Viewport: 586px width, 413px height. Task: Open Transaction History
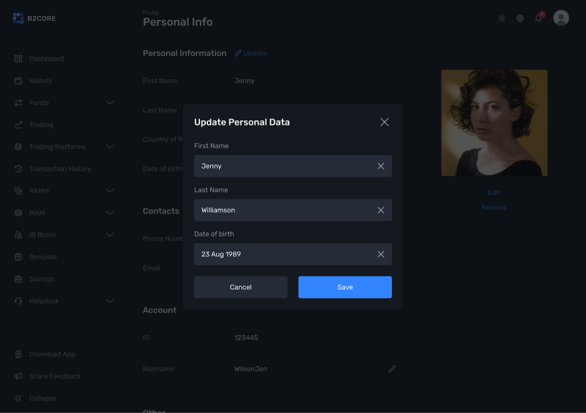60,169
